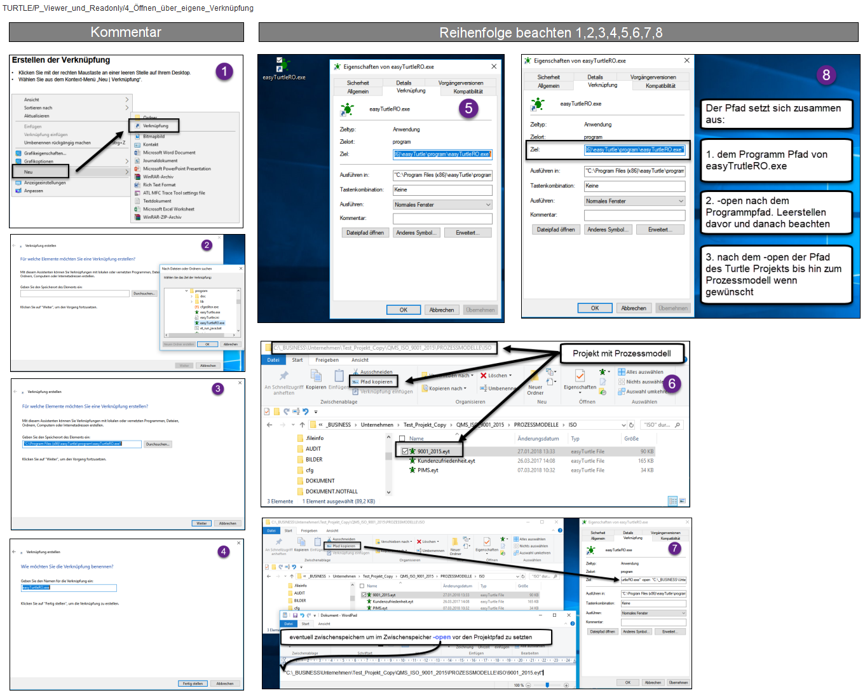
Task: Click the shortcut name field in the step 4 wizard
Action: (69, 588)
